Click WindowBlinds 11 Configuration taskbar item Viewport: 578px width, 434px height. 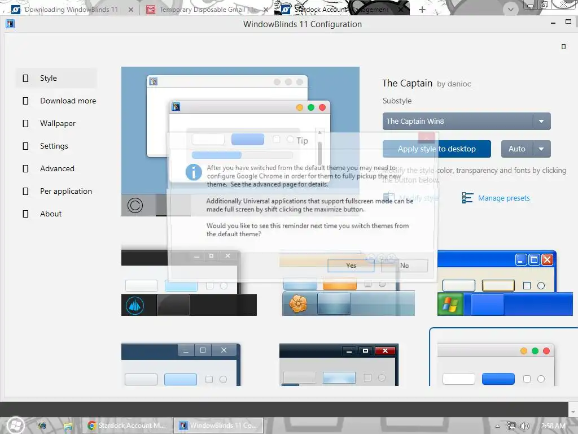point(218,426)
